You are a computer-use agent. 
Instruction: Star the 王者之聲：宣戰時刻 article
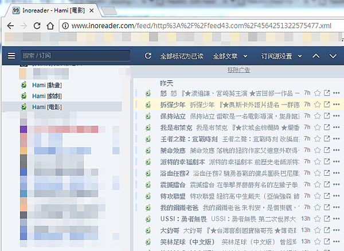coord(317,138)
